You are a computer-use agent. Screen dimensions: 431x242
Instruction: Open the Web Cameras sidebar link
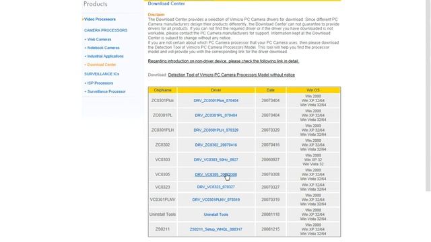[99, 40]
